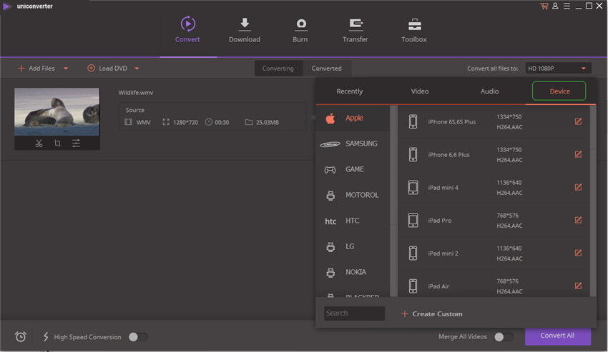The width and height of the screenshot is (608, 352).
Task: Open the Toolbox section
Action: 414,30
